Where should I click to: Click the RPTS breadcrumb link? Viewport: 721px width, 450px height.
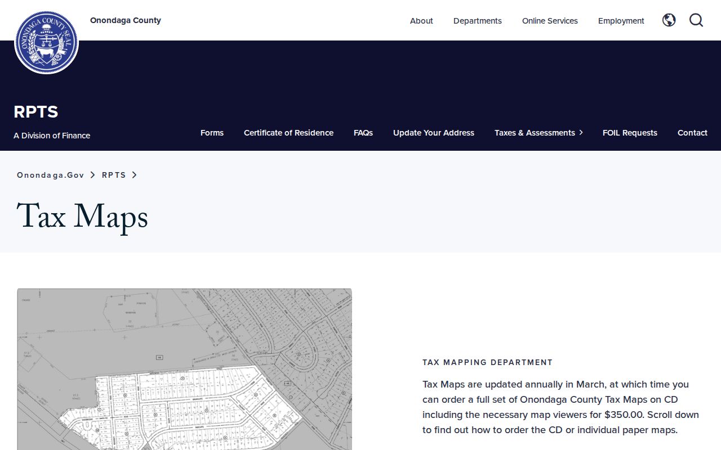114,175
